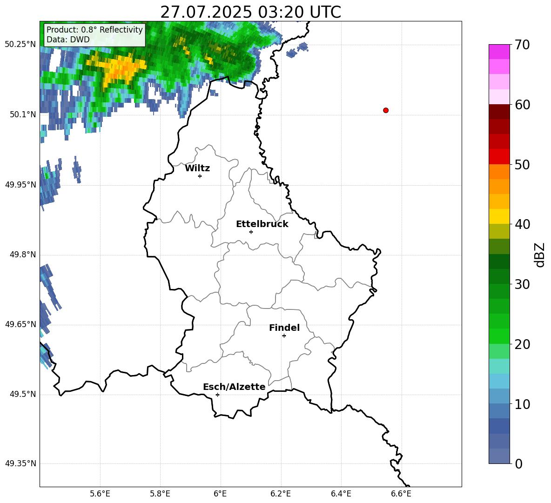The image size is (551, 503).
Task: Click the 49.5°N latitude label
Action: point(23,394)
